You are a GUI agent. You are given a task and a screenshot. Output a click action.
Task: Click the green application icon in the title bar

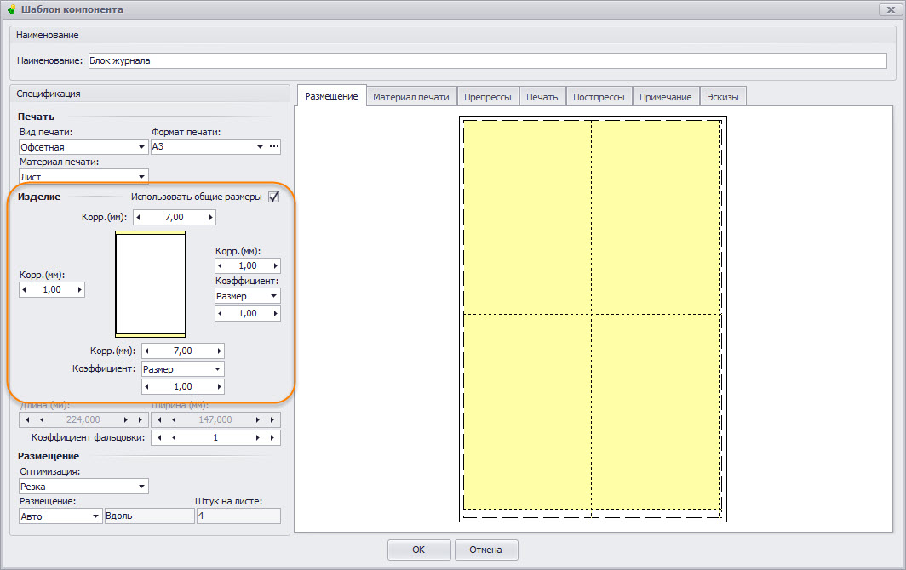[x=11, y=10]
